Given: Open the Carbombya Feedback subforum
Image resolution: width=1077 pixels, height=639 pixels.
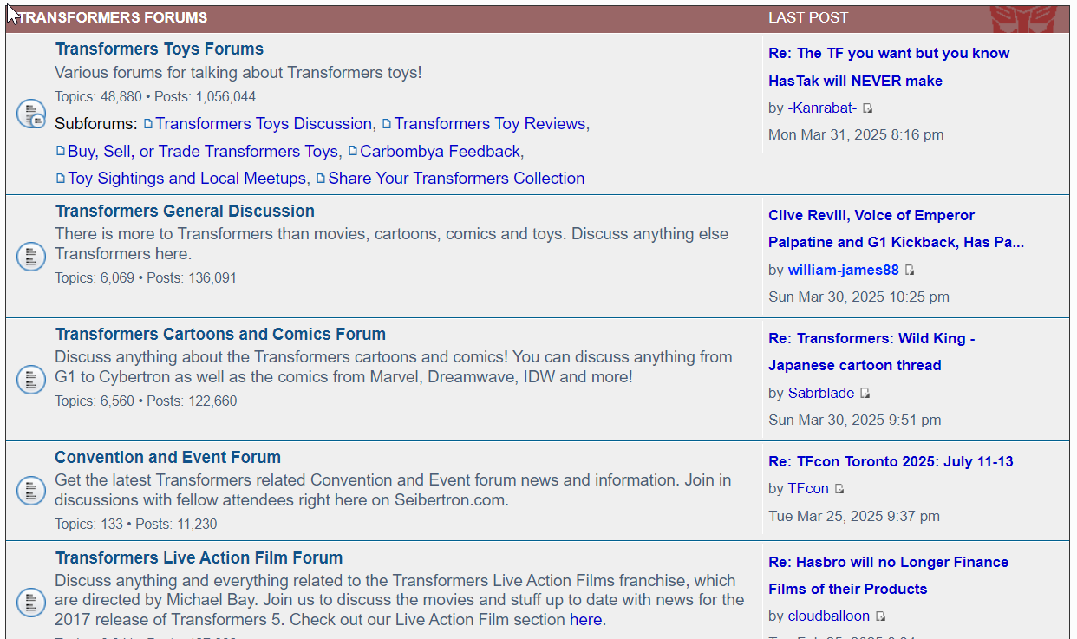Looking at the screenshot, I should tap(440, 152).
